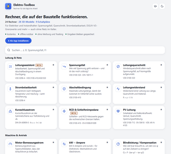Favorite Abschaltbedingung with its star
Viewport: 171px width, 154px height.
click(107, 87)
